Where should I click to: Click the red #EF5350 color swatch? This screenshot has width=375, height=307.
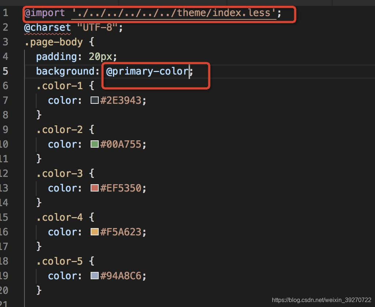pyautogui.click(x=95, y=188)
